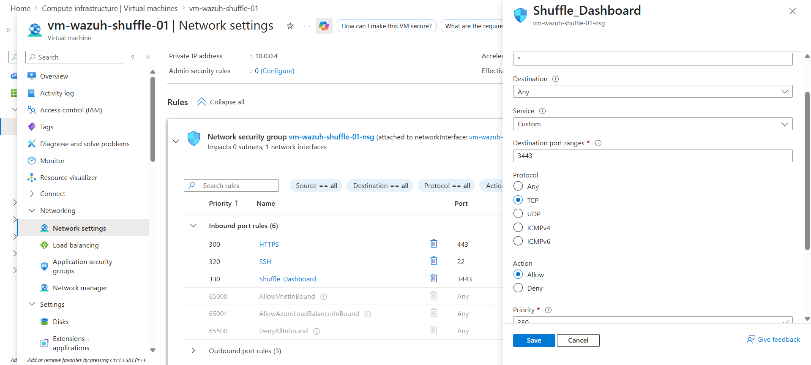Click trash icon for Shuffle_Dashboard rule
The image size is (811, 365).
coord(434,278)
